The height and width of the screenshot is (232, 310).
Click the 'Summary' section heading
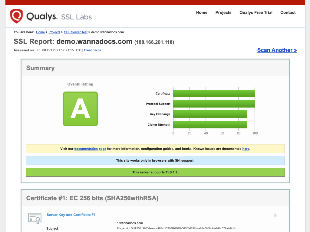40,68
